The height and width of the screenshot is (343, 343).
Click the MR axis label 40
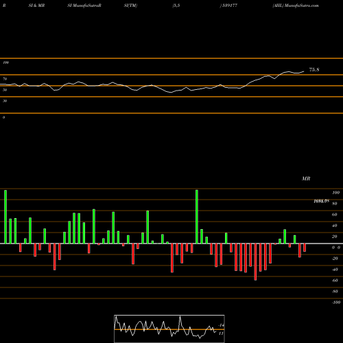[335, 226]
